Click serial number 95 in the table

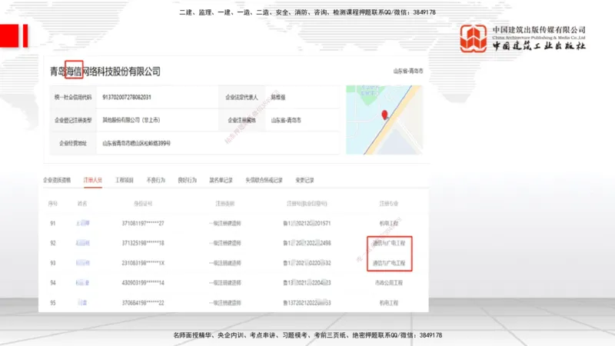(x=52, y=302)
